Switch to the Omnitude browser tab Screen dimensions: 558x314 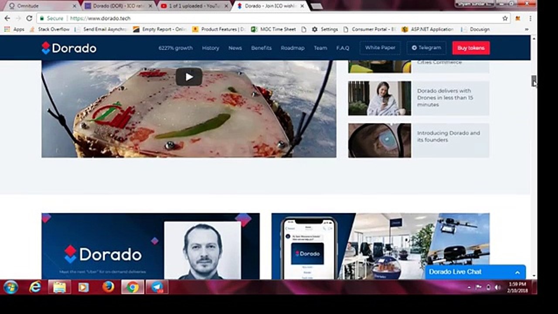[x=42, y=6]
